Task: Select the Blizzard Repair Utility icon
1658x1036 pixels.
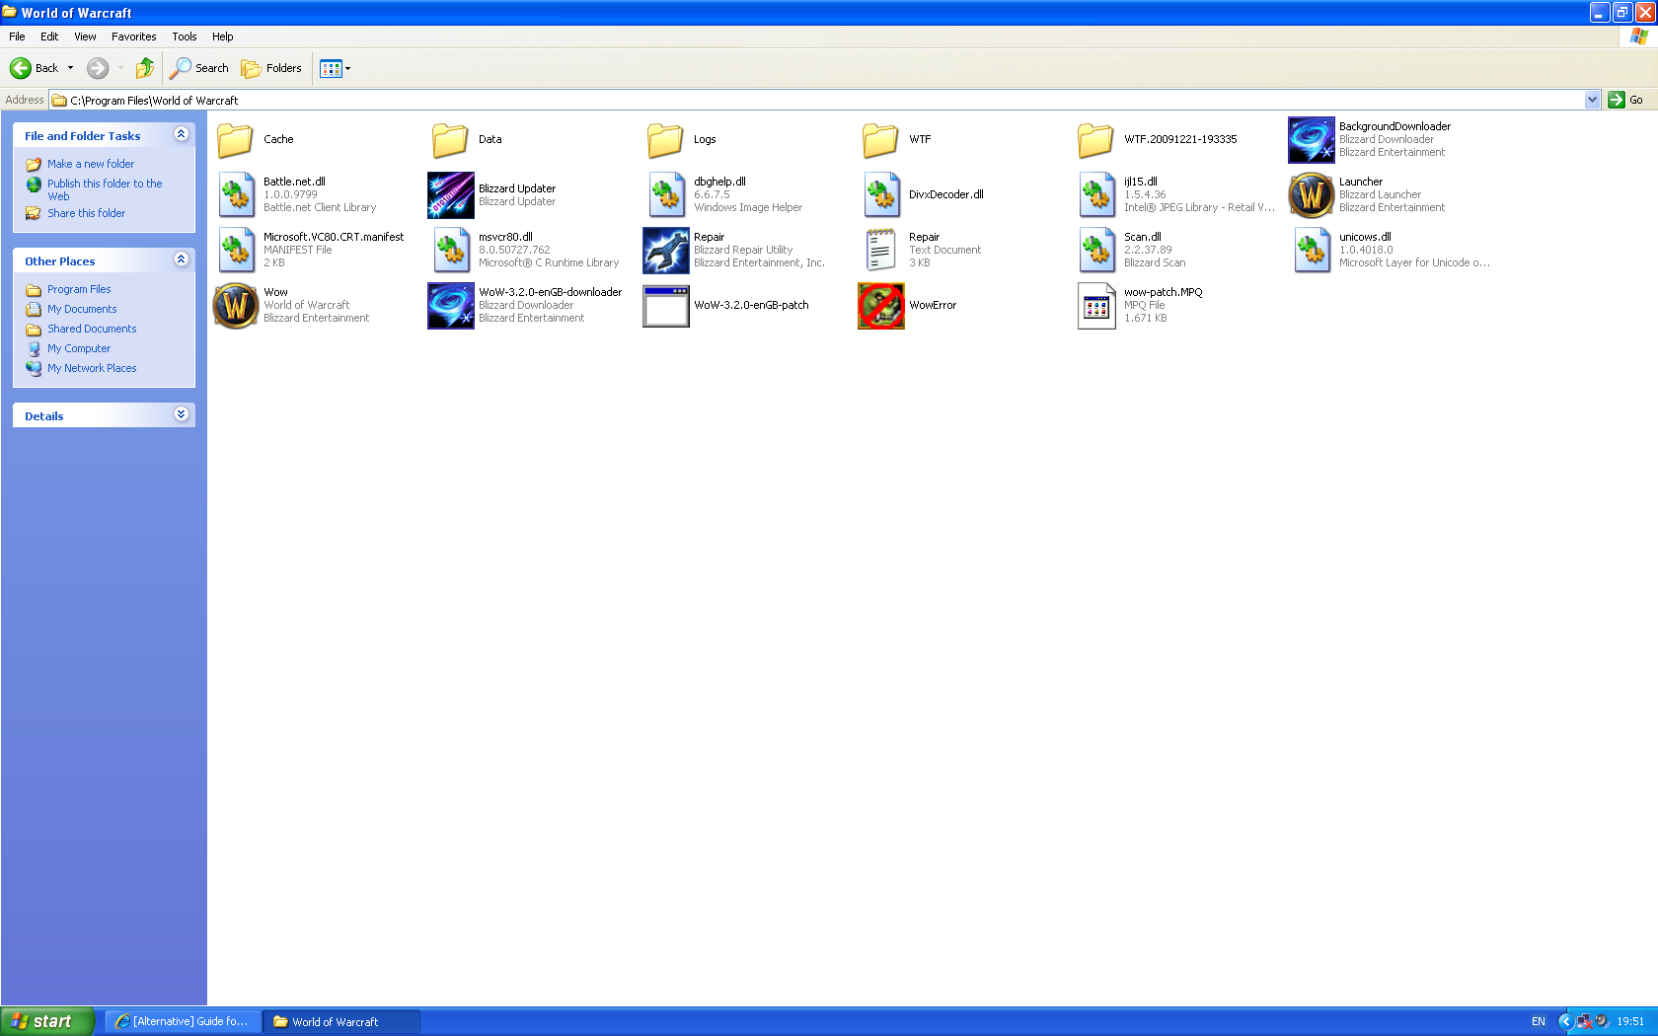Action: click(666, 251)
